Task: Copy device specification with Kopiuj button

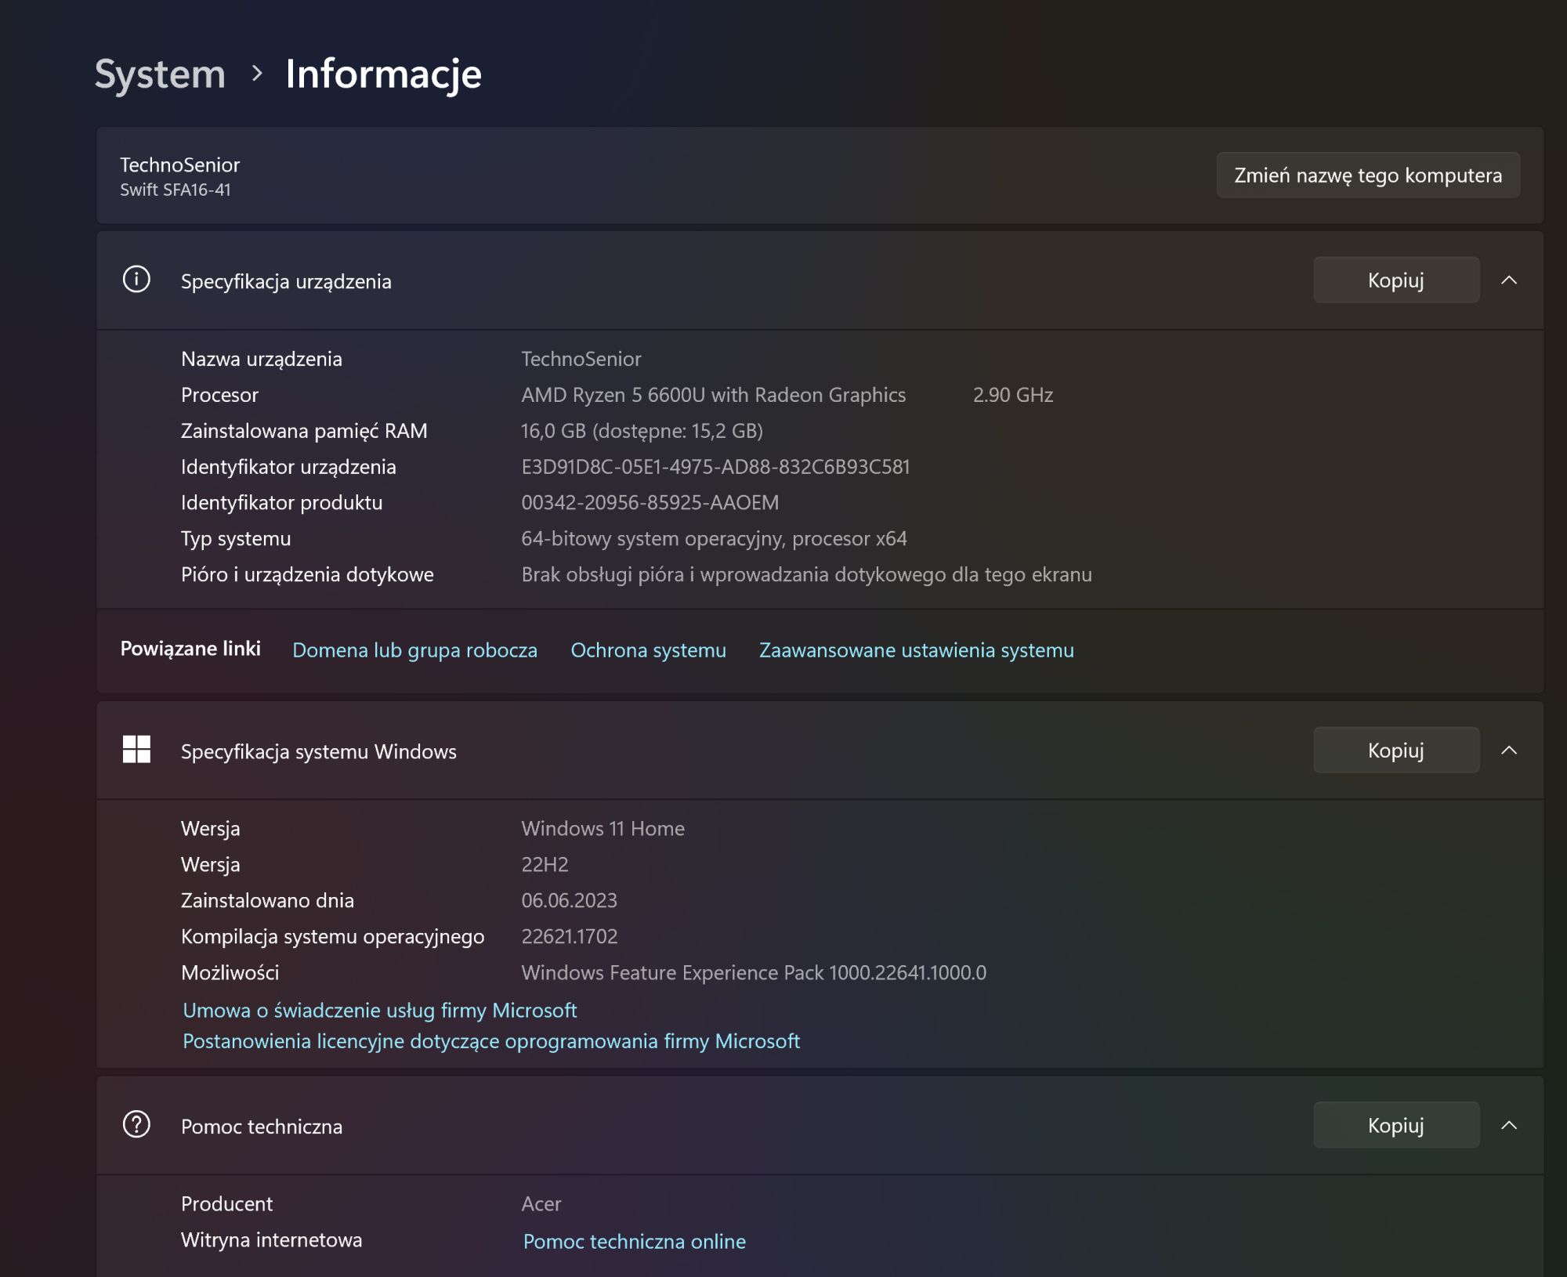Action: tap(1396, 280)
